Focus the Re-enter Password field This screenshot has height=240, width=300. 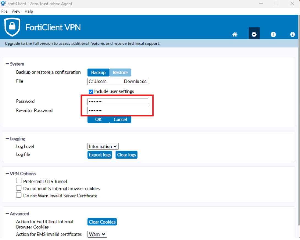118,111
